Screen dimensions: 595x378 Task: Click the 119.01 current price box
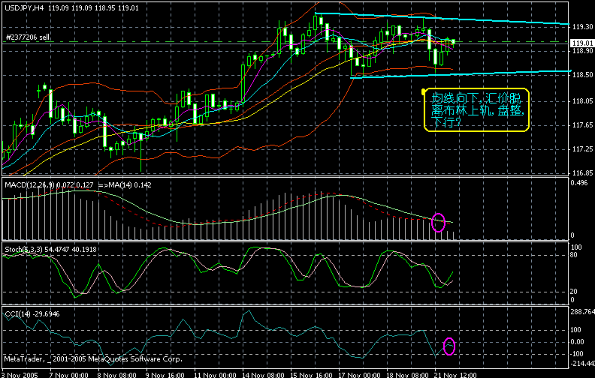pyautogui.click(x=581, y=43)
